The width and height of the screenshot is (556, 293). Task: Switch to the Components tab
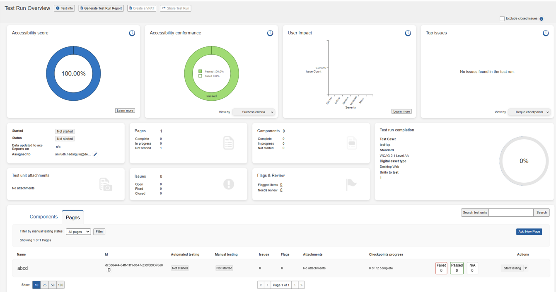point(44,217)
